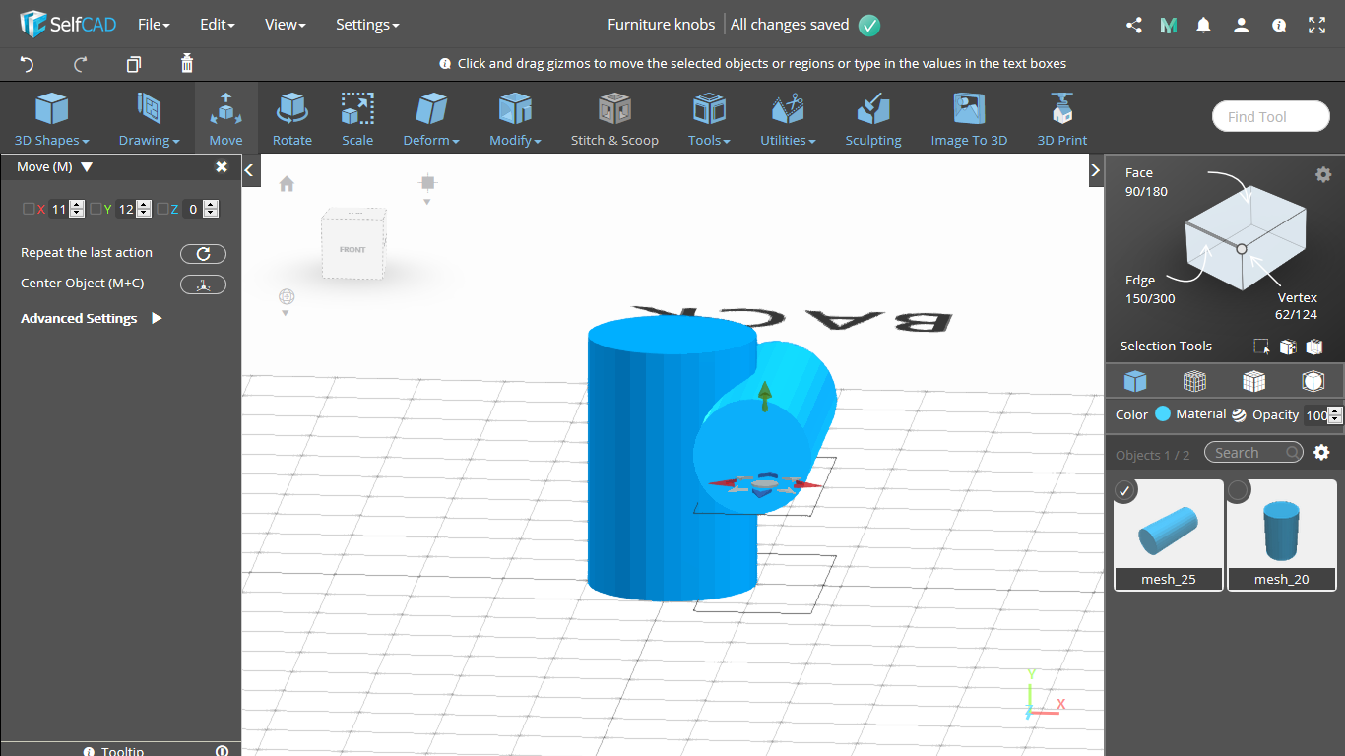Expand Advanced Settings arrow
This screenshot has height=756, width=1345.
157,319
